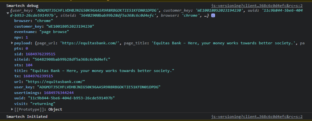The image size is (312, 121).
Task: Click the object summary preview header line
Action: pos(156,13)
